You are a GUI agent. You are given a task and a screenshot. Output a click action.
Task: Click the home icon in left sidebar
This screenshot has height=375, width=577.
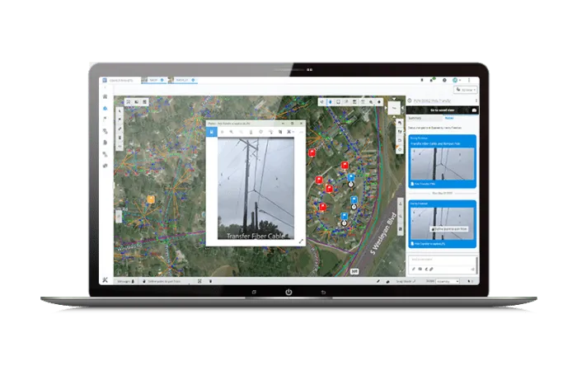point(106,96)
